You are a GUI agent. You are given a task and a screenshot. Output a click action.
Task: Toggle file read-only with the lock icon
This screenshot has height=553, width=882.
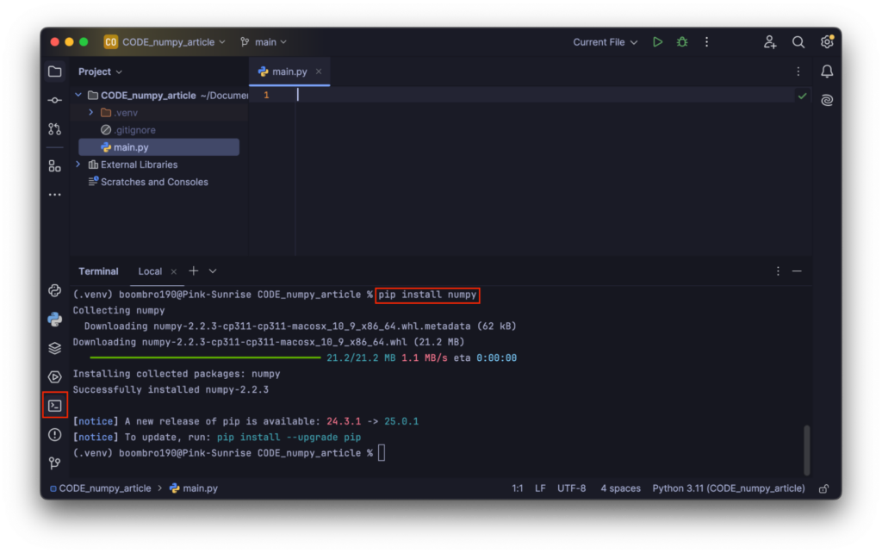[823, 488]
